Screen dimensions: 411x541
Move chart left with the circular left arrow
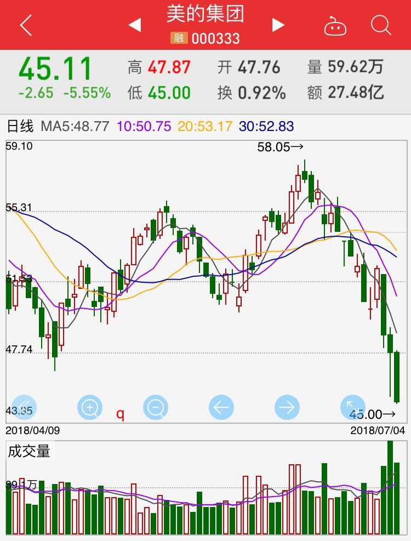pos(221,407)
